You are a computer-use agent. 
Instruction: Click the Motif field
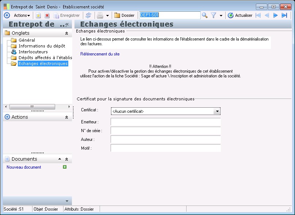coord(165,148)
